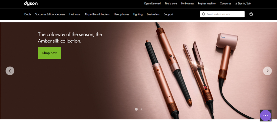Open the Register machine link

pyautogui.click(x=207, y=4)
